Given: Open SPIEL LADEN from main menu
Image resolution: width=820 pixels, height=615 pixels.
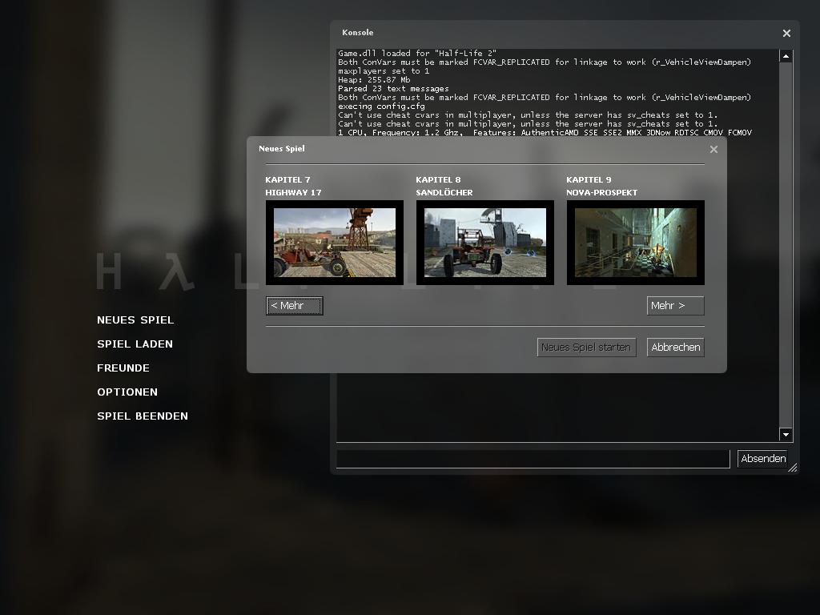Looking at the screenshot, I should pos(135,344).
